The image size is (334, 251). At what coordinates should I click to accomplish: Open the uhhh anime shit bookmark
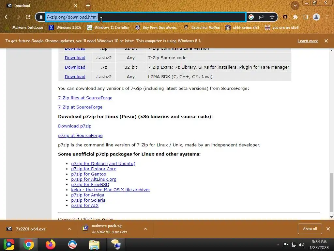pyautogui.click(x=243, y=27)
